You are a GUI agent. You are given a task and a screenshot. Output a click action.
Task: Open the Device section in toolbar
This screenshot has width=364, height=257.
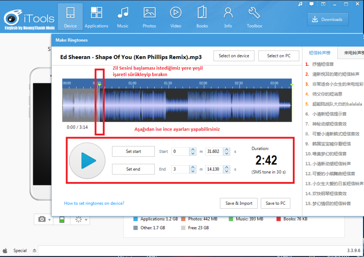click(x=70, y=17)
